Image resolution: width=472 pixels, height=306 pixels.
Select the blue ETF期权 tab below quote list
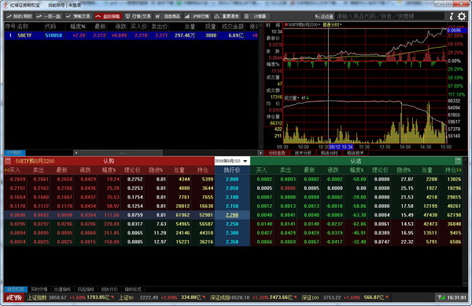tap(15, 153)
